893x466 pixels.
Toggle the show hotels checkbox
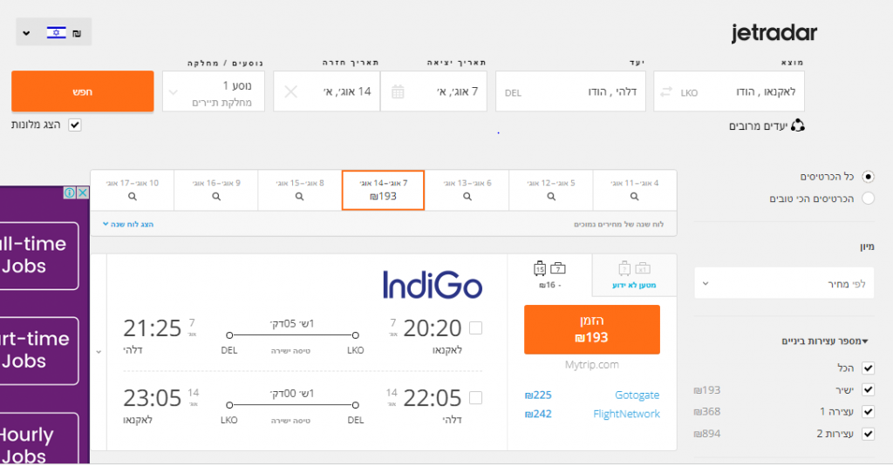coord(75,125)
